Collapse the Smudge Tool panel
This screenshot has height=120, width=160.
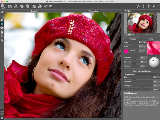pyautogui.click(x=158, y=74)
